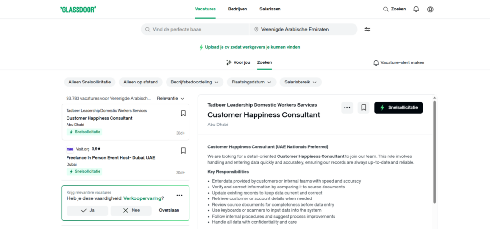Click Upload je cv link
Image resolution: width=490 pixels, height=229 pixels.
249,47
